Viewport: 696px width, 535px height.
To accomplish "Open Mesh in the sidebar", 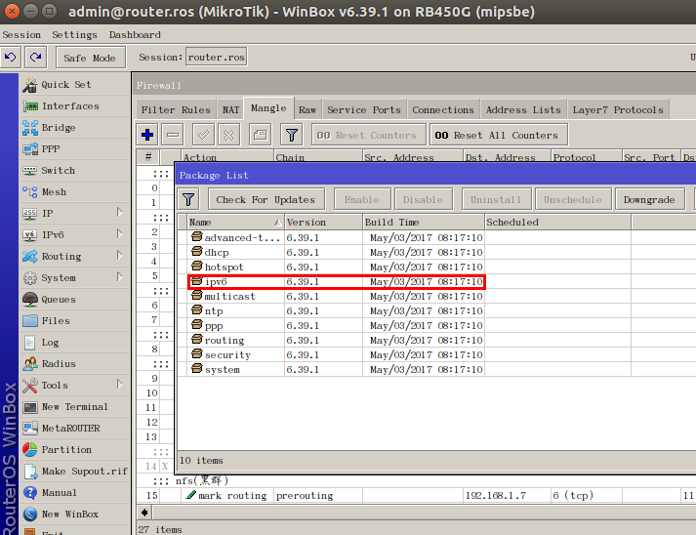I will pyautogui.click(x=74, y=191).
